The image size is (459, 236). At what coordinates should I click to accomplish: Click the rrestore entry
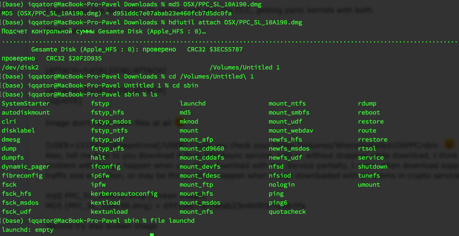372,139
